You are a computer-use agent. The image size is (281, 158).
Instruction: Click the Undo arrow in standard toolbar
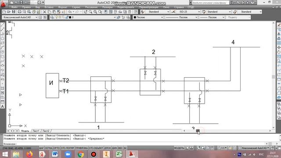tap(70, 12)
